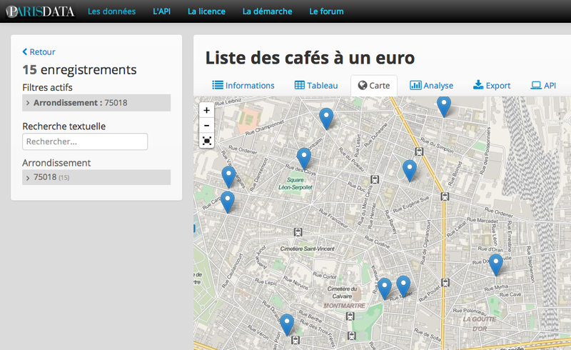Click the upper marker near Rue Vauvenargues
This screenshot has height=350, width=571.
coord(228,176)
